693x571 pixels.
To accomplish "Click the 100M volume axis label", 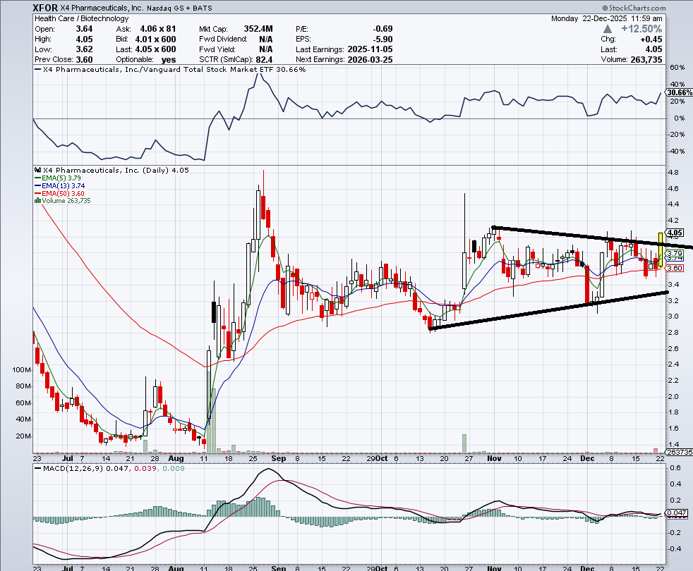I will tap(22, 369).
